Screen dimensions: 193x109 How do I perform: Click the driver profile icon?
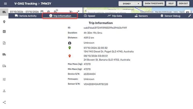(70, 43)
